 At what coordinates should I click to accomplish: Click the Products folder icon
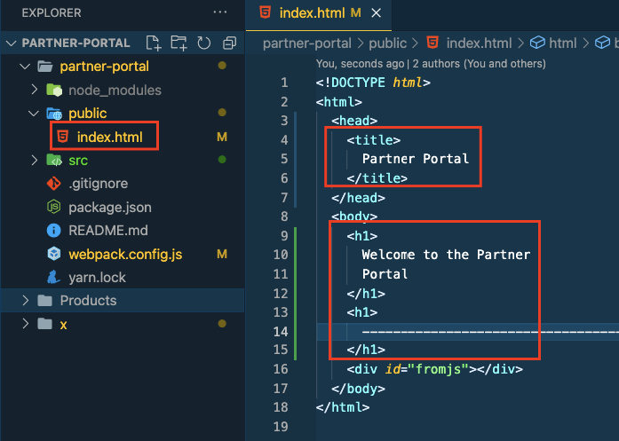(44, 301)
